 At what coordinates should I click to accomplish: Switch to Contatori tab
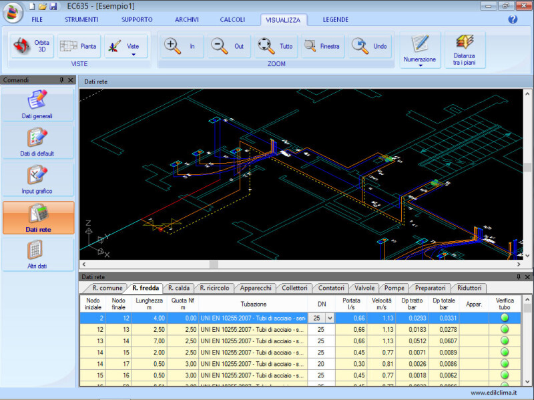pos(331,288)
